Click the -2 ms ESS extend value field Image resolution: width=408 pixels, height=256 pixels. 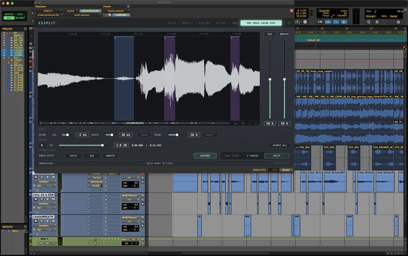pos(82,135)
